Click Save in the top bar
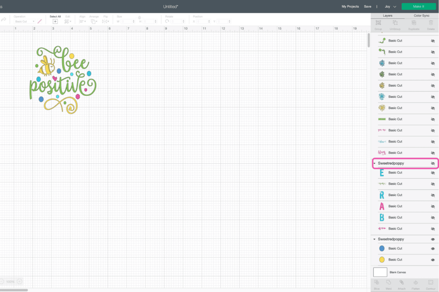 [367, 6]
